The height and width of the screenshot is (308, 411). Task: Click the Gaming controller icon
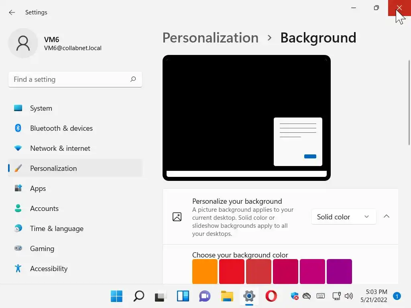coord(18,248)
